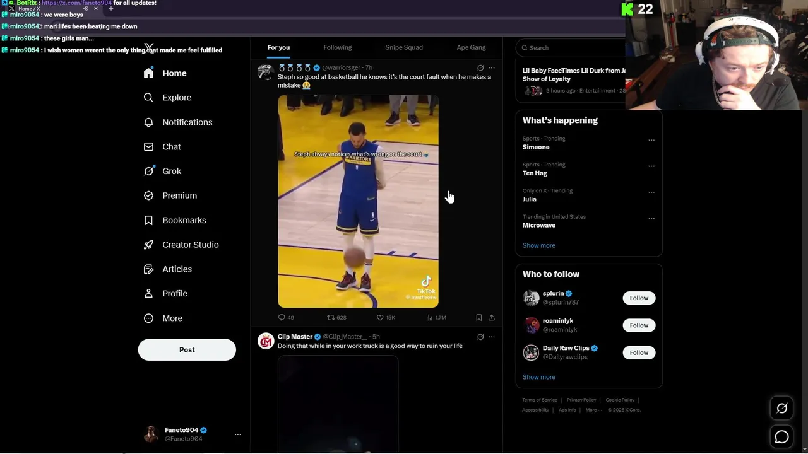
Task: Open more options on Clip Master post
Action: [x=492, y=337]
